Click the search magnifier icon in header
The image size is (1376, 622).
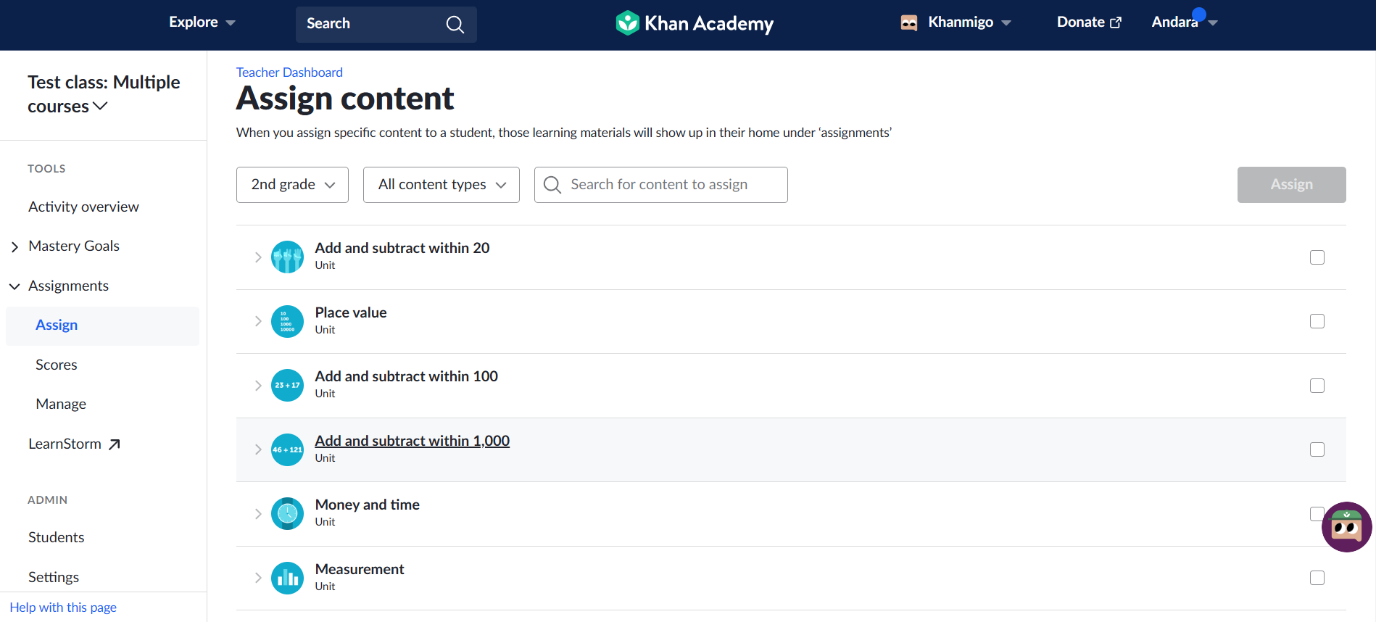(455, 25)
